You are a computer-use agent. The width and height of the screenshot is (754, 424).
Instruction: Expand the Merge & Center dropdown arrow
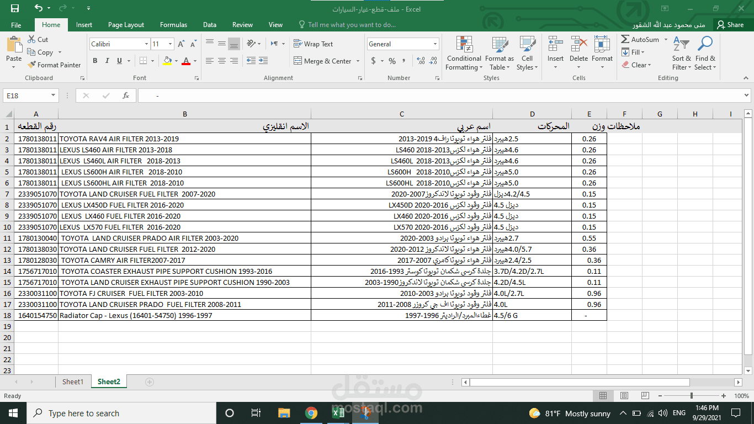coord(358,61)
